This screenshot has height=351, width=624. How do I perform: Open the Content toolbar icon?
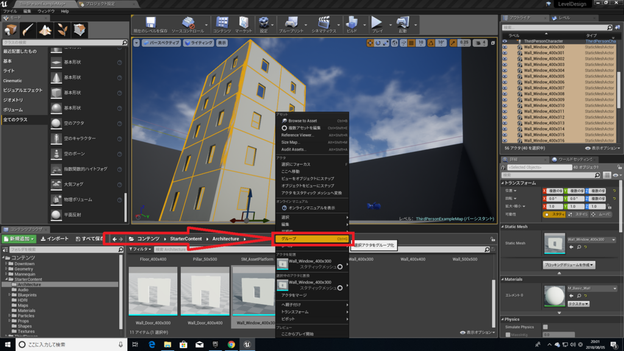pos(222,24)
